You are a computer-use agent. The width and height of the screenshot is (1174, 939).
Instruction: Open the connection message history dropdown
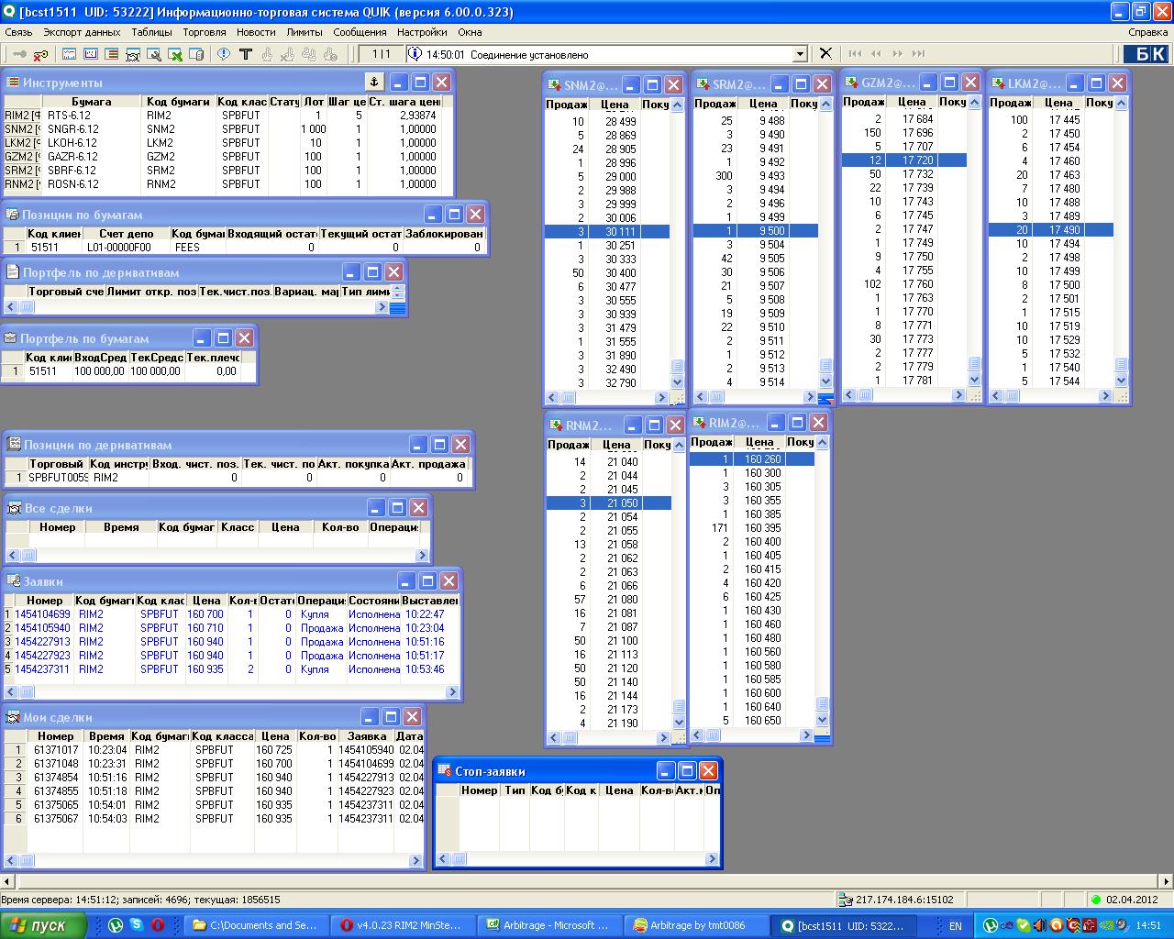pos(800,54)
